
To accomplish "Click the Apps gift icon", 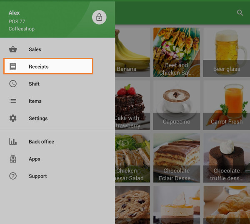I will pos(13,159).
